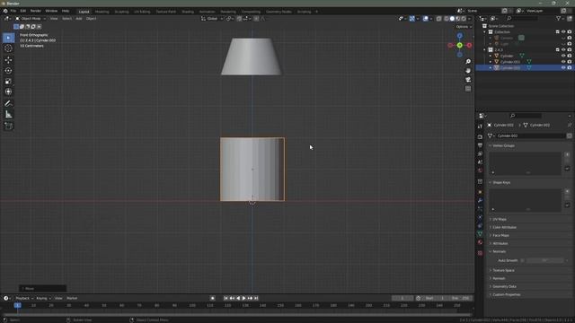Viewport: 575px width, 323px height.
Task: Open the Edit menu
Action: (x=23, y=11)
